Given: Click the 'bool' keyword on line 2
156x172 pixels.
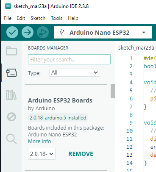Looking at the screenshot, I should [150, 67].
